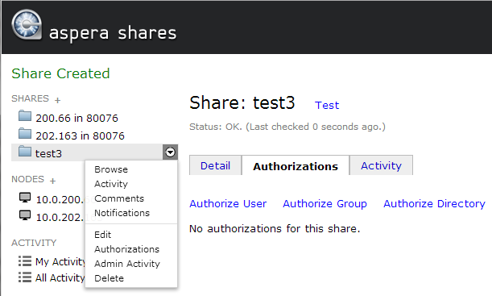Select the test3 share in the sidebar
Screen dimensions: 492x296
(48, 154)
